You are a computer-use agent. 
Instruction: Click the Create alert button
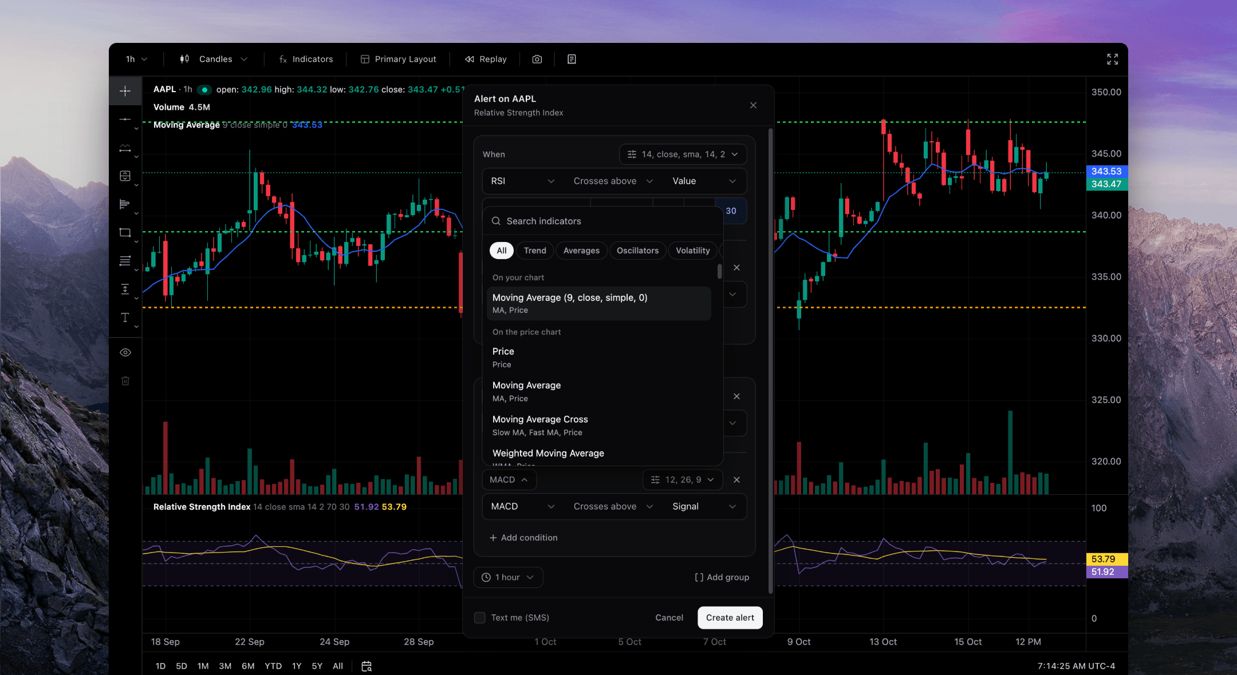point(730,617)
